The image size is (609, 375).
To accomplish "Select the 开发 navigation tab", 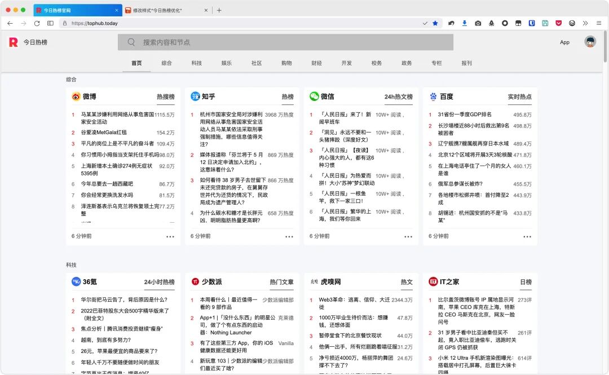I will 346,63.
